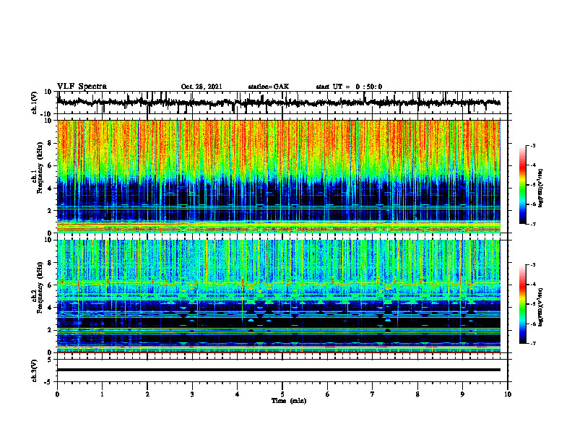Click the "-3" tick on ch.2 color bar
The width and height of the screenshot is (572, 442).
[533, 265]
